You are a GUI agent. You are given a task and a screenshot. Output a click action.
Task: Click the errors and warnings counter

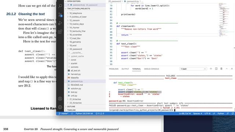click(x=100, y=114)
